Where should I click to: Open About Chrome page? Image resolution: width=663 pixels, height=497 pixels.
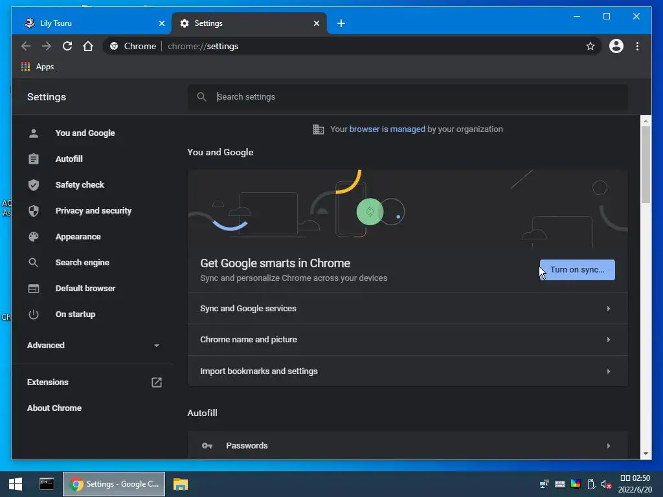(x=54, y=408)
